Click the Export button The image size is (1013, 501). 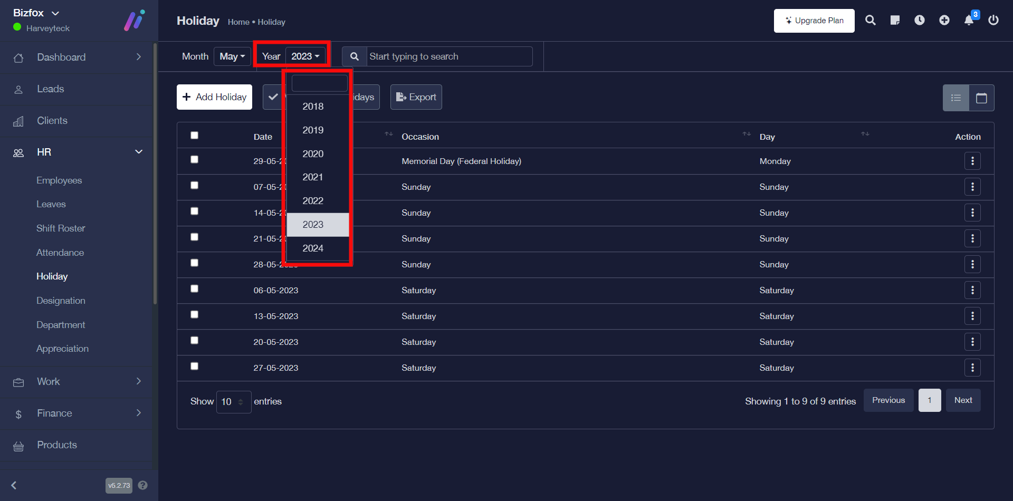[x=416, y=97]
